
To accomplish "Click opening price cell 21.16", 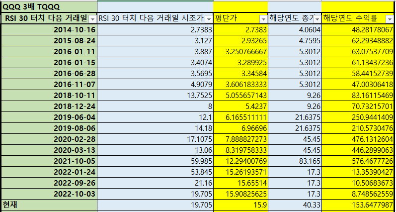I will pos(156,183).
